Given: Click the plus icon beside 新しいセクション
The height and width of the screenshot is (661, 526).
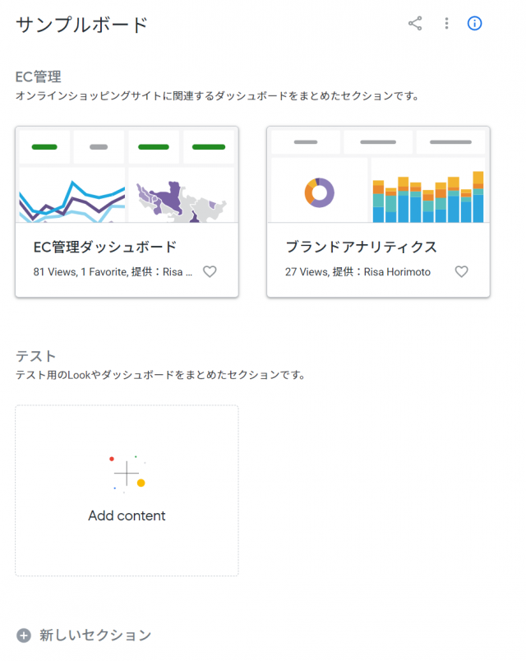Looking at the screenshot, I should tap(24, 636).
